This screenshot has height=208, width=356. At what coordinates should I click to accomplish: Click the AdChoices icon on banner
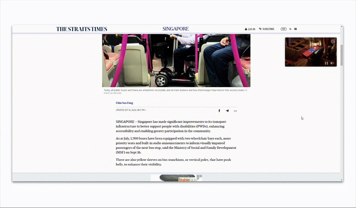(198, 176)
